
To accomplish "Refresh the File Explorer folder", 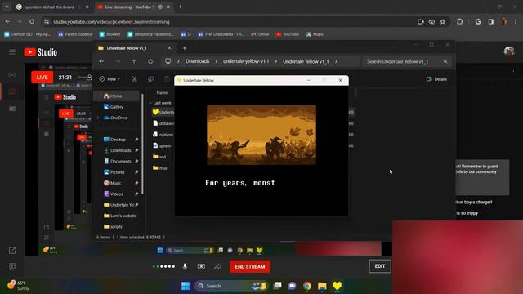I will click(150, 61).
